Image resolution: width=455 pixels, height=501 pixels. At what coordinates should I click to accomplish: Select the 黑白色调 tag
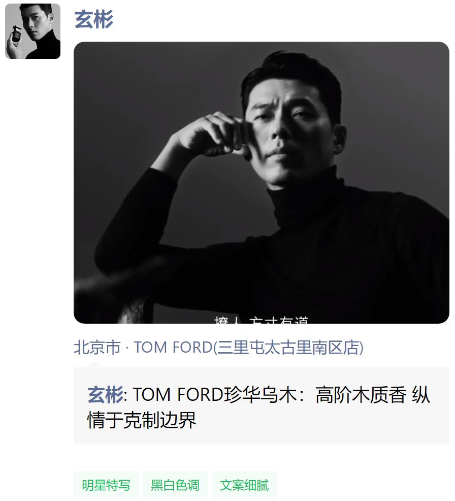point(175,485)
